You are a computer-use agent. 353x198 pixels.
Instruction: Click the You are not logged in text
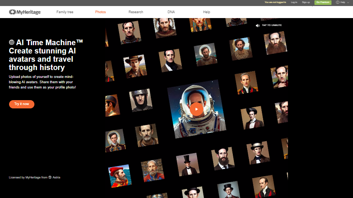point(275,2)
